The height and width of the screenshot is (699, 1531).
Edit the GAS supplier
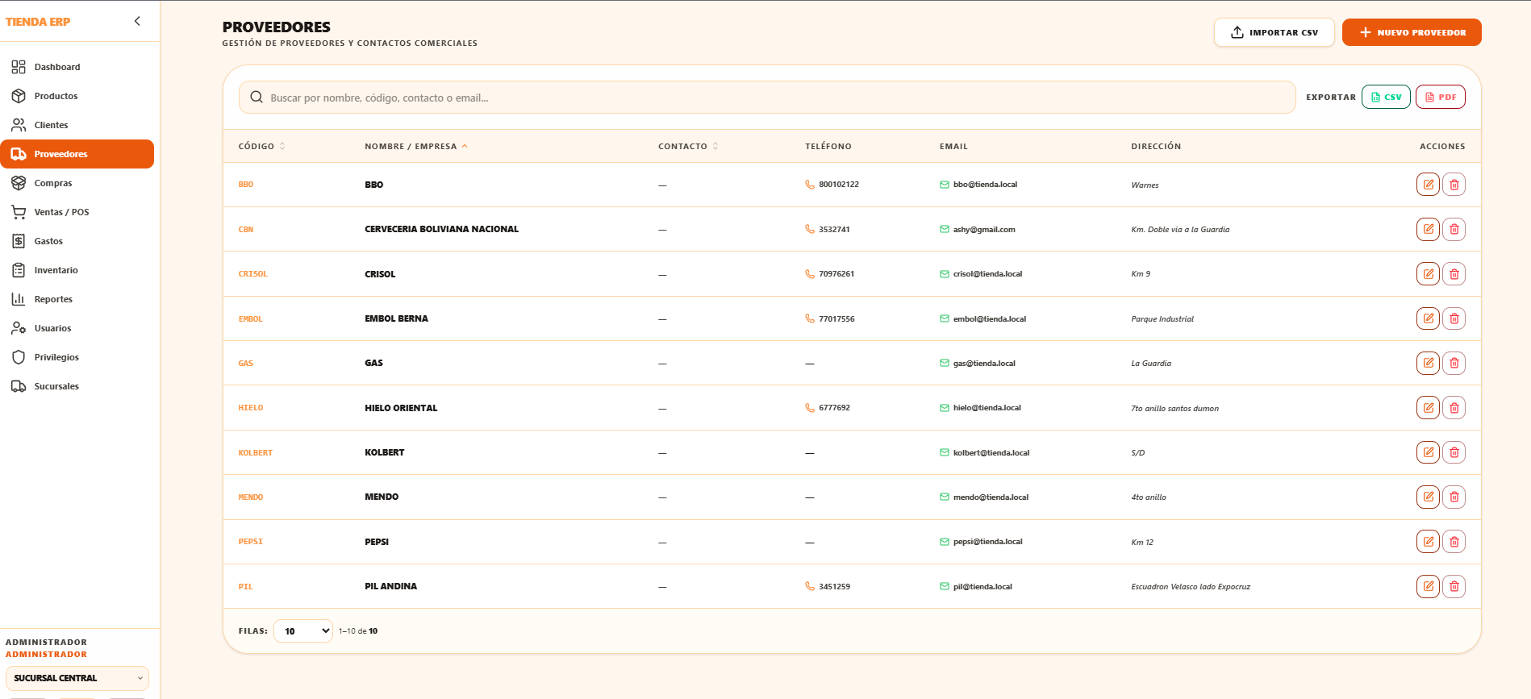(x=1428, y=363)
